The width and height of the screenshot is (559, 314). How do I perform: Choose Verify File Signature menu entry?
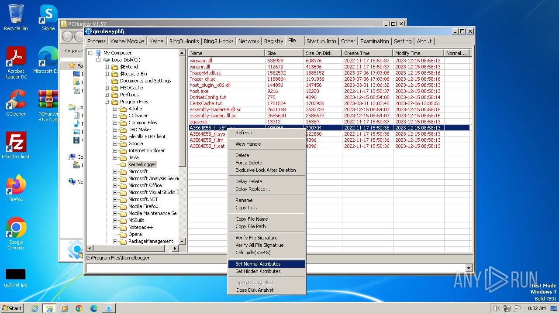(266, 238)
